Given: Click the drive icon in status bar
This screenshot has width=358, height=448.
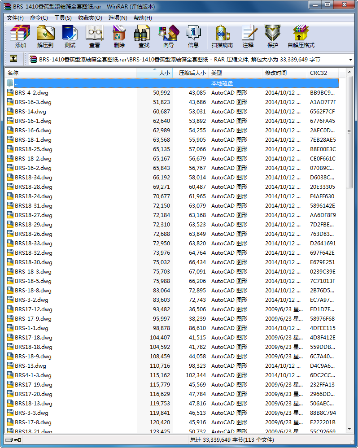Looking at the screenshot, I should click(9, 440).
